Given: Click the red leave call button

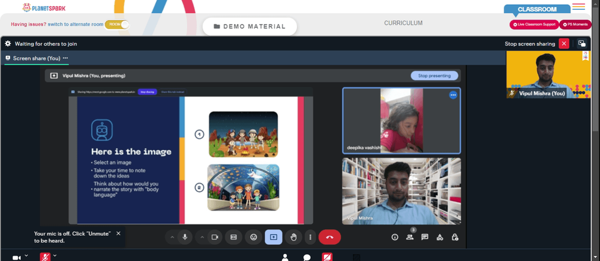Looking at the screenshot, I should pos(329,237).
